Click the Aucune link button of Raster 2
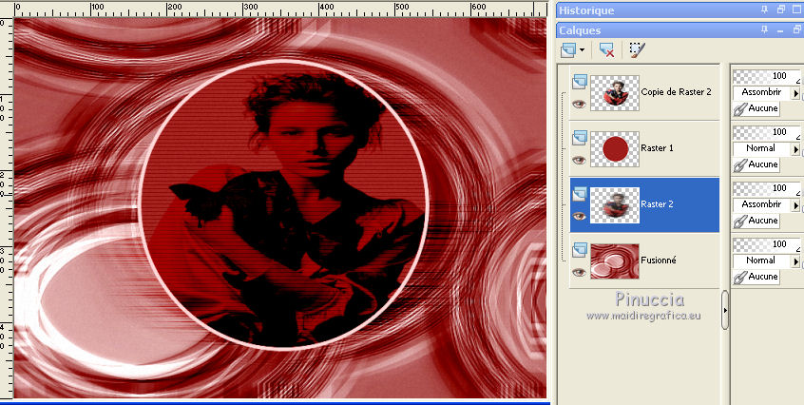 point(756,220)
